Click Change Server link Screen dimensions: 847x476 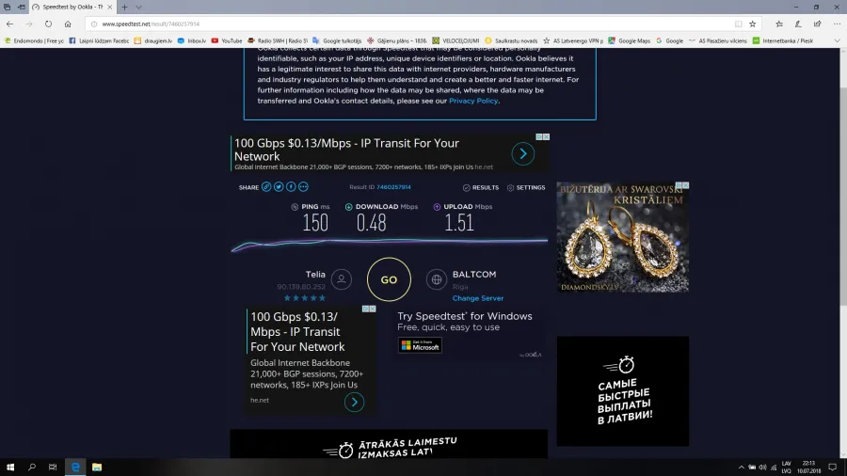[x=478, y=298]
